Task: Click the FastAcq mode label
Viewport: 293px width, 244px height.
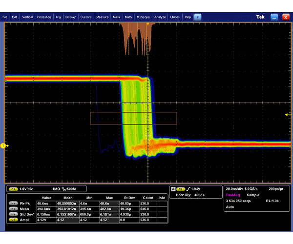Action: coord(233,195)
